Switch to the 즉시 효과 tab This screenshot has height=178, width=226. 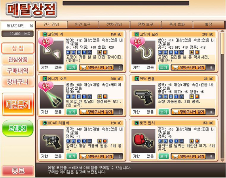click(x=177, y=25)
